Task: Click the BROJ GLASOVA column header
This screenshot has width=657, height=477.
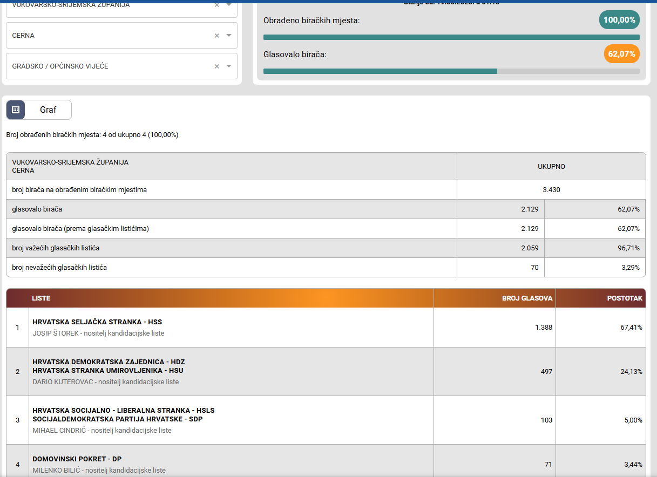Action: (x=527, y=298)
